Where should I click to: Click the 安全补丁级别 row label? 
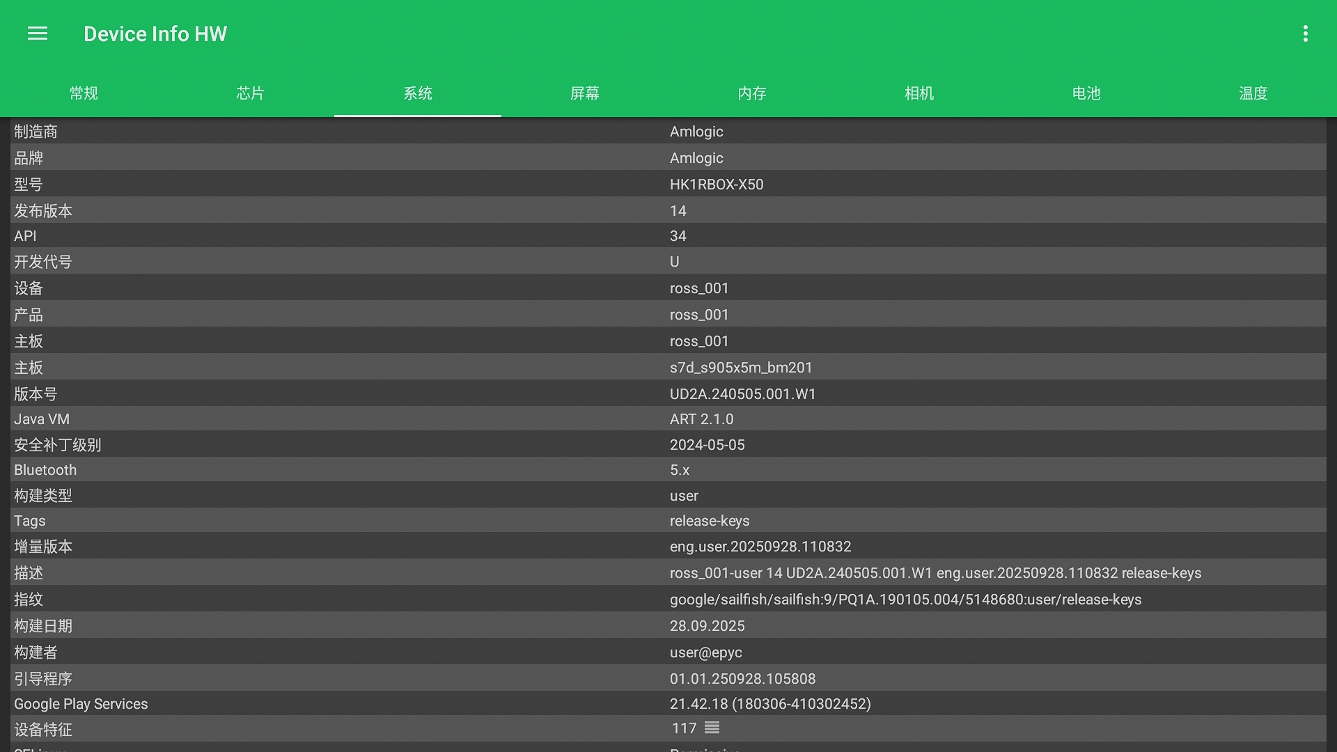pyautogui.click(x=58, y=445)
